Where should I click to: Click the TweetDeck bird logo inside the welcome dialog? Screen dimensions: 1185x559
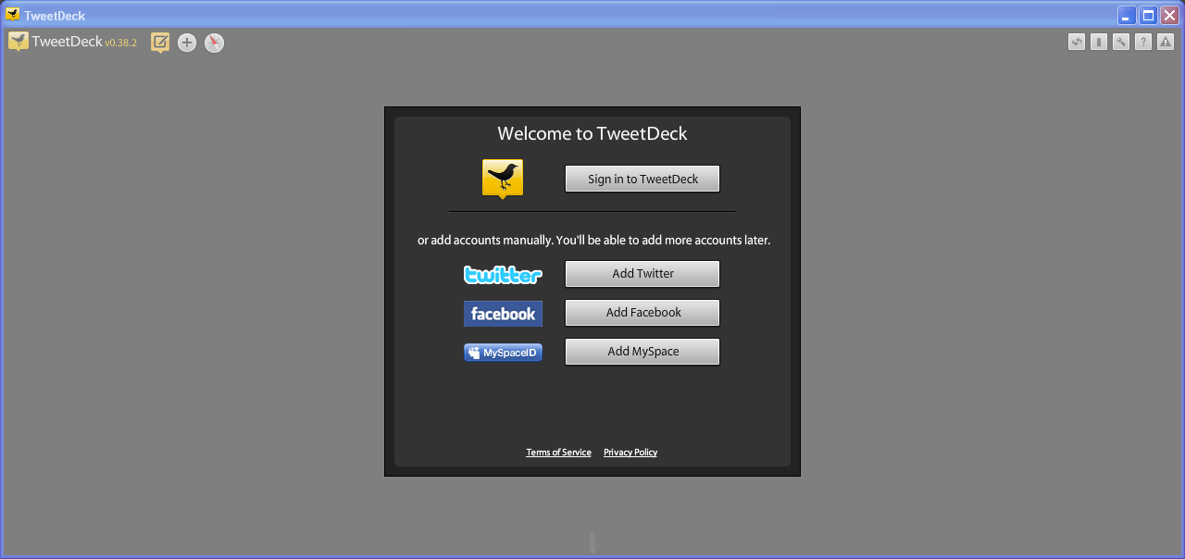(502, 178)
